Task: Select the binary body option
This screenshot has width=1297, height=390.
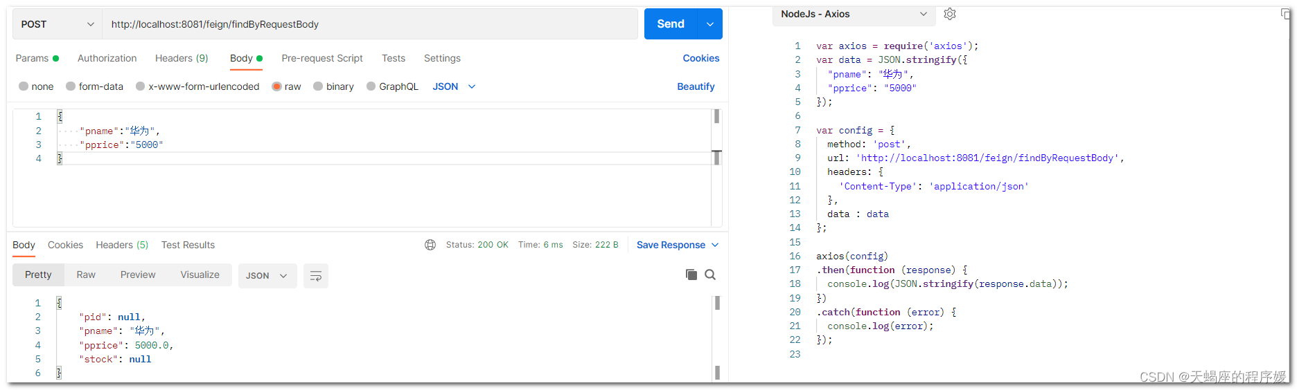Action: tap(318, 86)
